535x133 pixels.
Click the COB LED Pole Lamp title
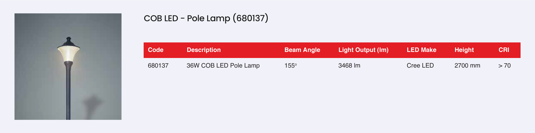click(x=206, y=18)
